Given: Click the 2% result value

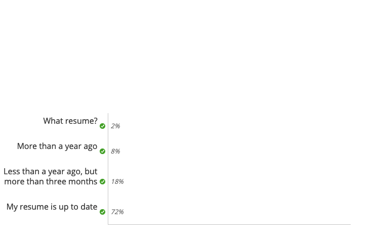Looking at the screenshot, I should pos(115,126).
